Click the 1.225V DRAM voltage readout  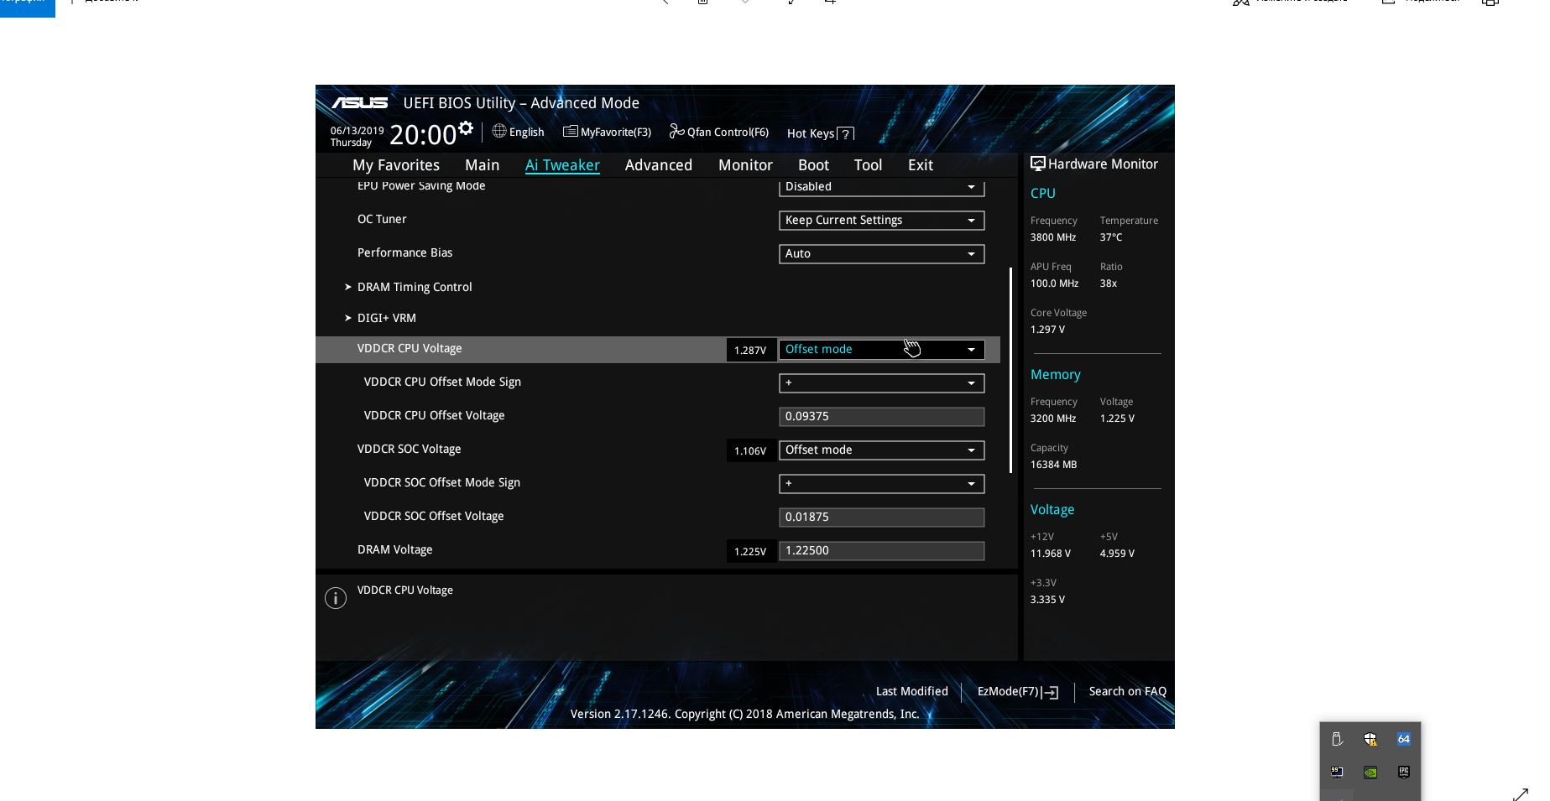click(750, 552)
